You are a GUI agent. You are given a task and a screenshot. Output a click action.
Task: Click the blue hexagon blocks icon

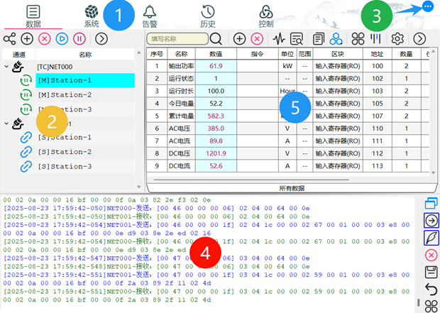(x=336, y=39)
